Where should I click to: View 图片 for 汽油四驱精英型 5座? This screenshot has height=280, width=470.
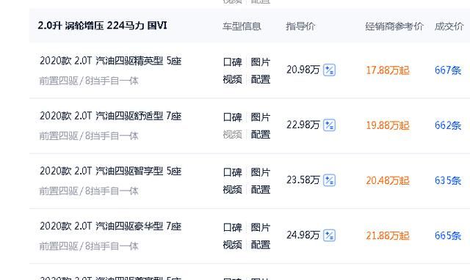pyautogui.click(x=261, y=62)
